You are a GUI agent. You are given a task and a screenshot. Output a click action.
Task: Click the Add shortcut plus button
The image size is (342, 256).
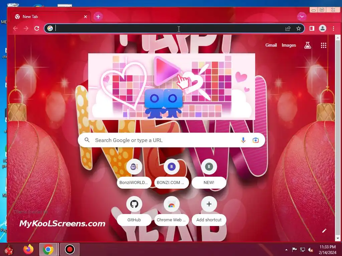209,204
